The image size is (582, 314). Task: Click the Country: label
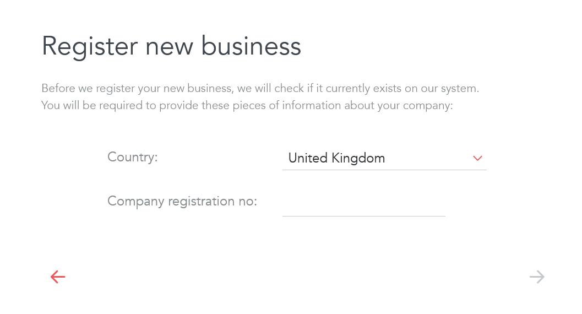(133, 158)
